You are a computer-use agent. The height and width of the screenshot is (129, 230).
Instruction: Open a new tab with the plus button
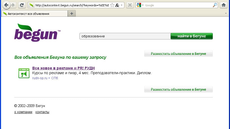click(x=71, y=14)
